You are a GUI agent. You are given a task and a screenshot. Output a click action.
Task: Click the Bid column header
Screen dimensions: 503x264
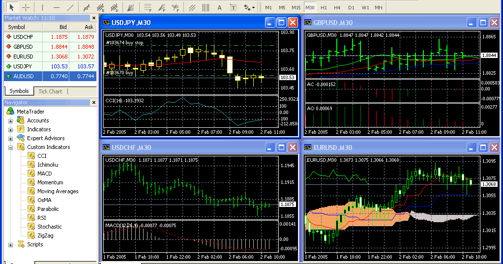(x=56, y=27)
